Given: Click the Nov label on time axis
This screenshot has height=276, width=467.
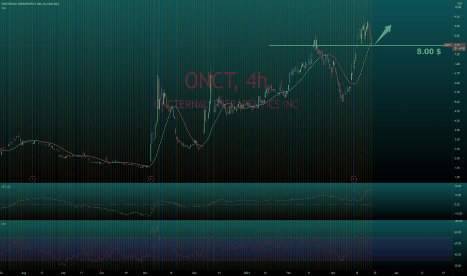Looking at the screenshot, I should [145, 272].
